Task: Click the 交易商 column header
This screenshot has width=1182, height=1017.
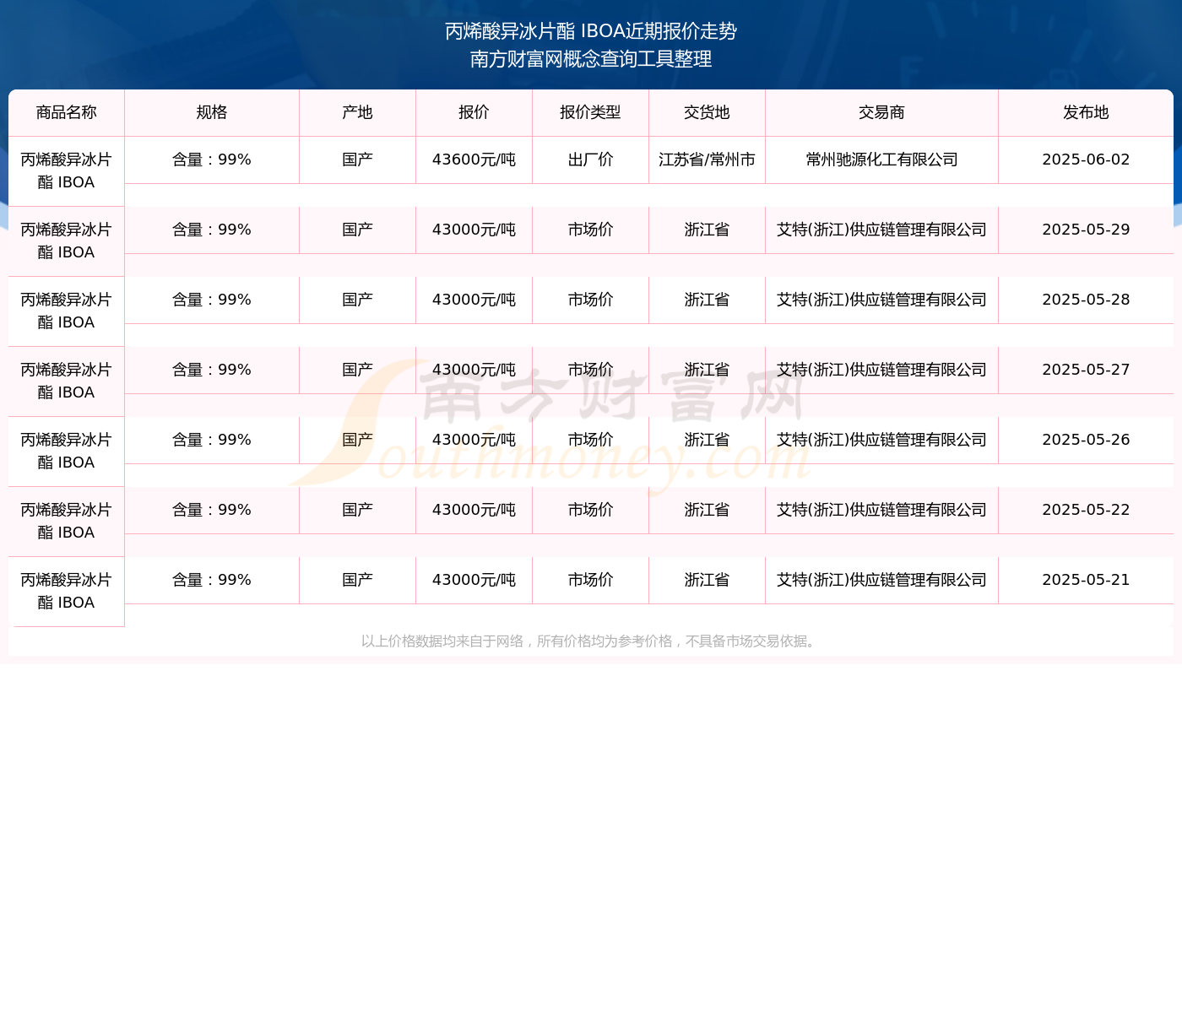Action: [x=882, y=113]
